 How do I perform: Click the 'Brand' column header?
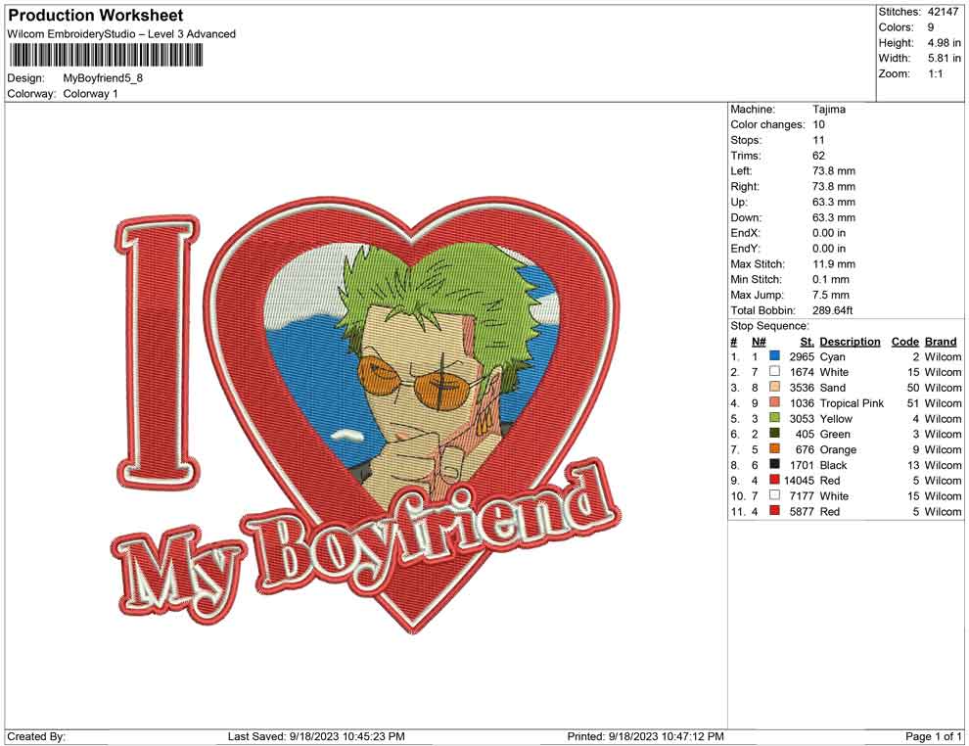pos(940,342)
